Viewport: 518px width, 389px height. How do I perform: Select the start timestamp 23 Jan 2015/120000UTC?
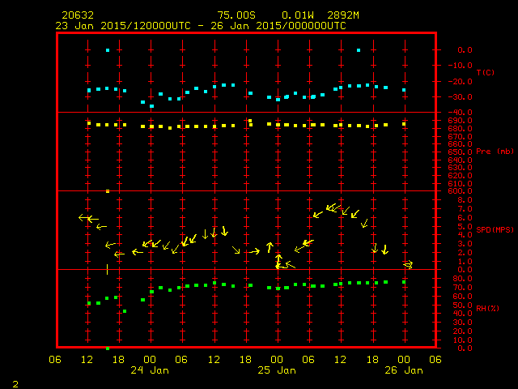[123, 26]
